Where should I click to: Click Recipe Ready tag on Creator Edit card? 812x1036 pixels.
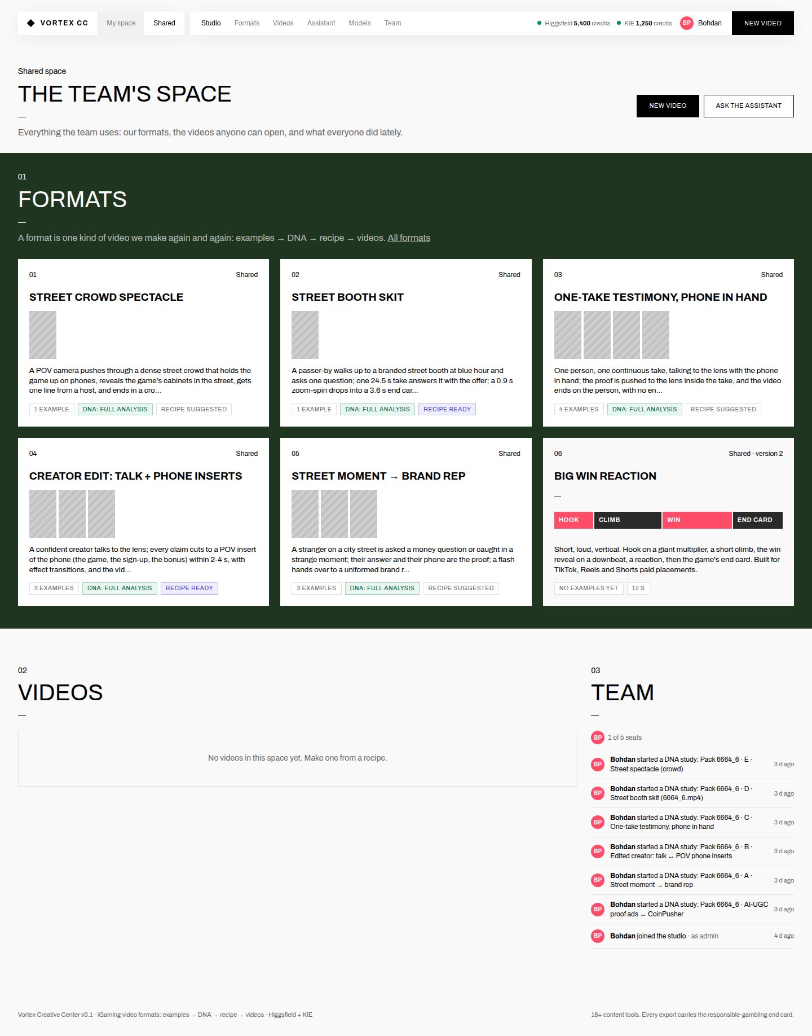(189, 589)
